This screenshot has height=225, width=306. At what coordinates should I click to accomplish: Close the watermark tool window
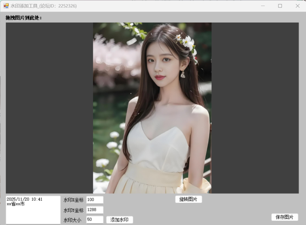tap(297, 6)
